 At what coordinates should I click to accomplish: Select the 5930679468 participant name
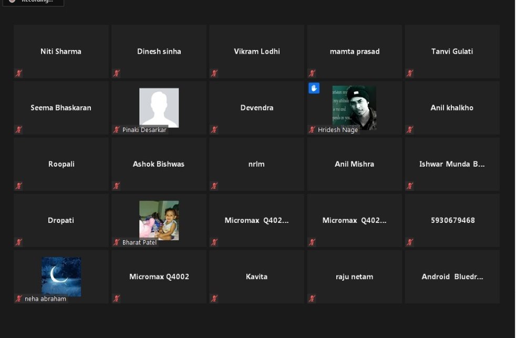[453, 220]
